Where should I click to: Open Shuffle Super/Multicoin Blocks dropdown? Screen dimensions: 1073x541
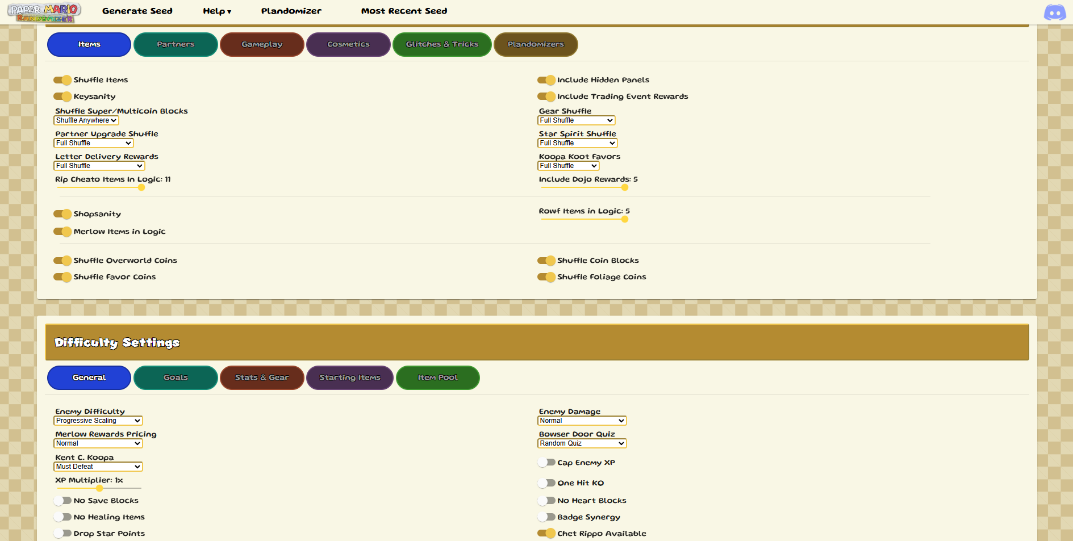[x=86, y=120]
